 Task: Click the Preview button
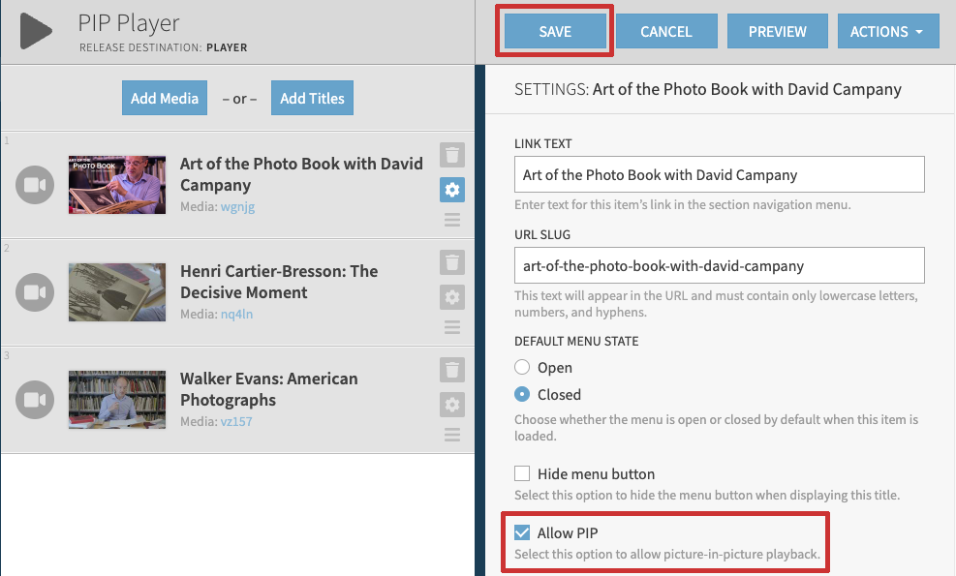[x=777, y=31]
